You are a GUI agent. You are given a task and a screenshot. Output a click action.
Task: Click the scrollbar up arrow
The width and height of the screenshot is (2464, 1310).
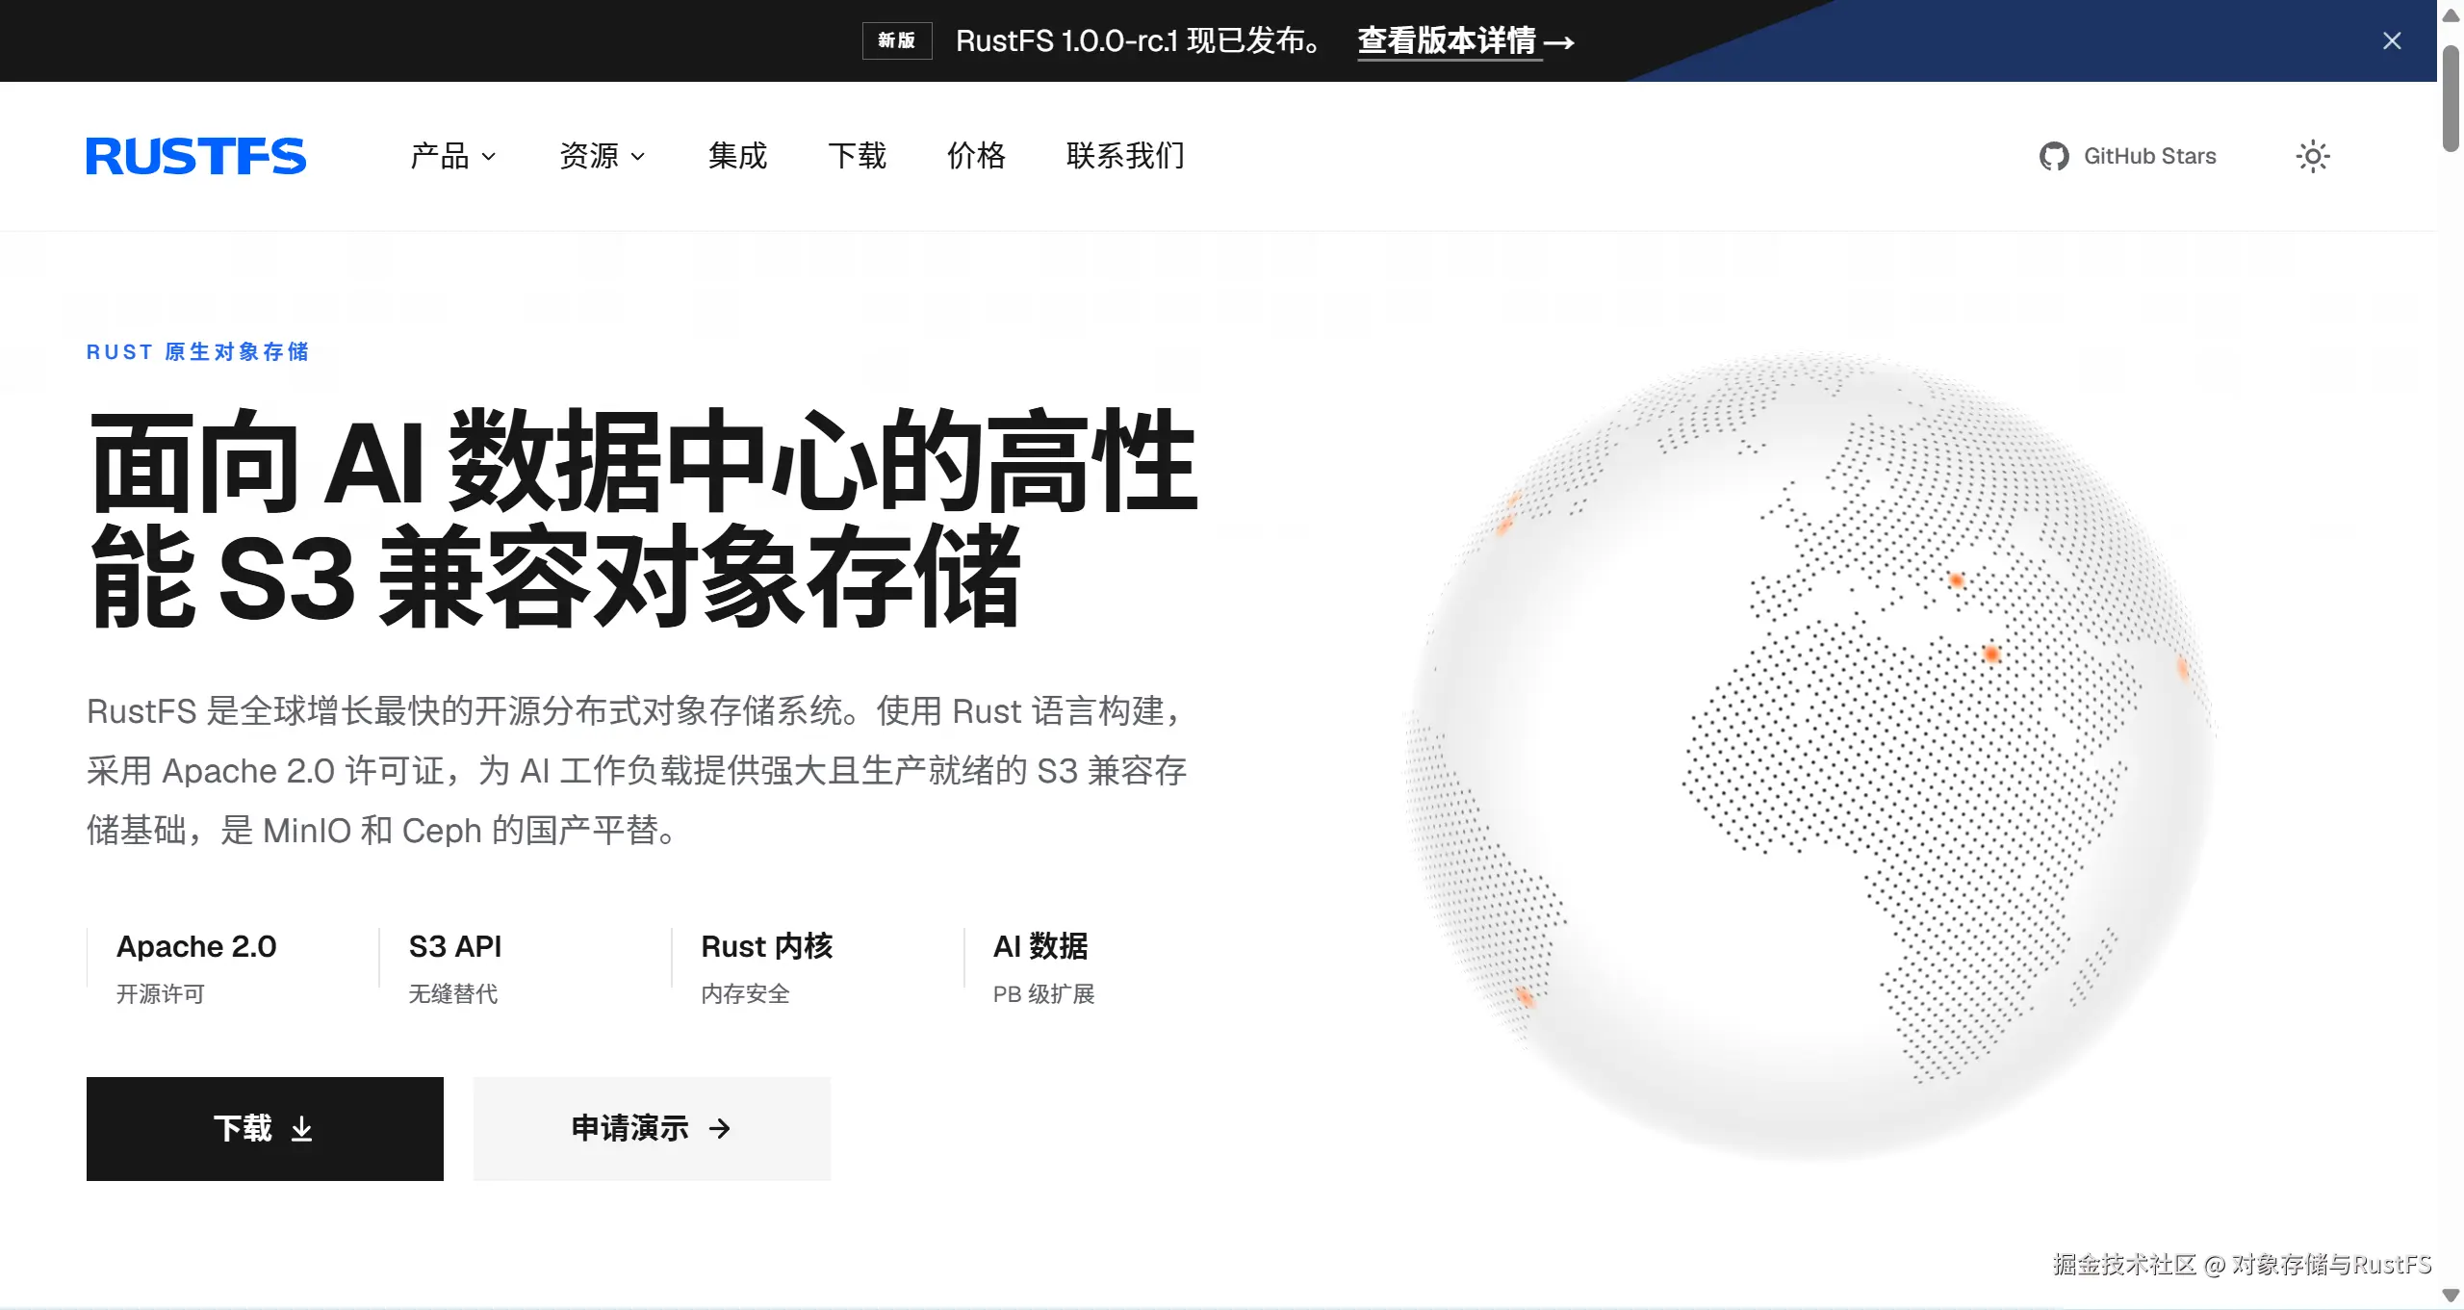click(x=2451, y=14)
